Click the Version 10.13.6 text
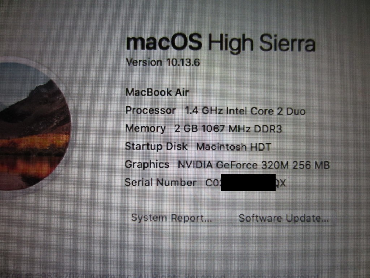The image size is (370, 278). [163, 62]
